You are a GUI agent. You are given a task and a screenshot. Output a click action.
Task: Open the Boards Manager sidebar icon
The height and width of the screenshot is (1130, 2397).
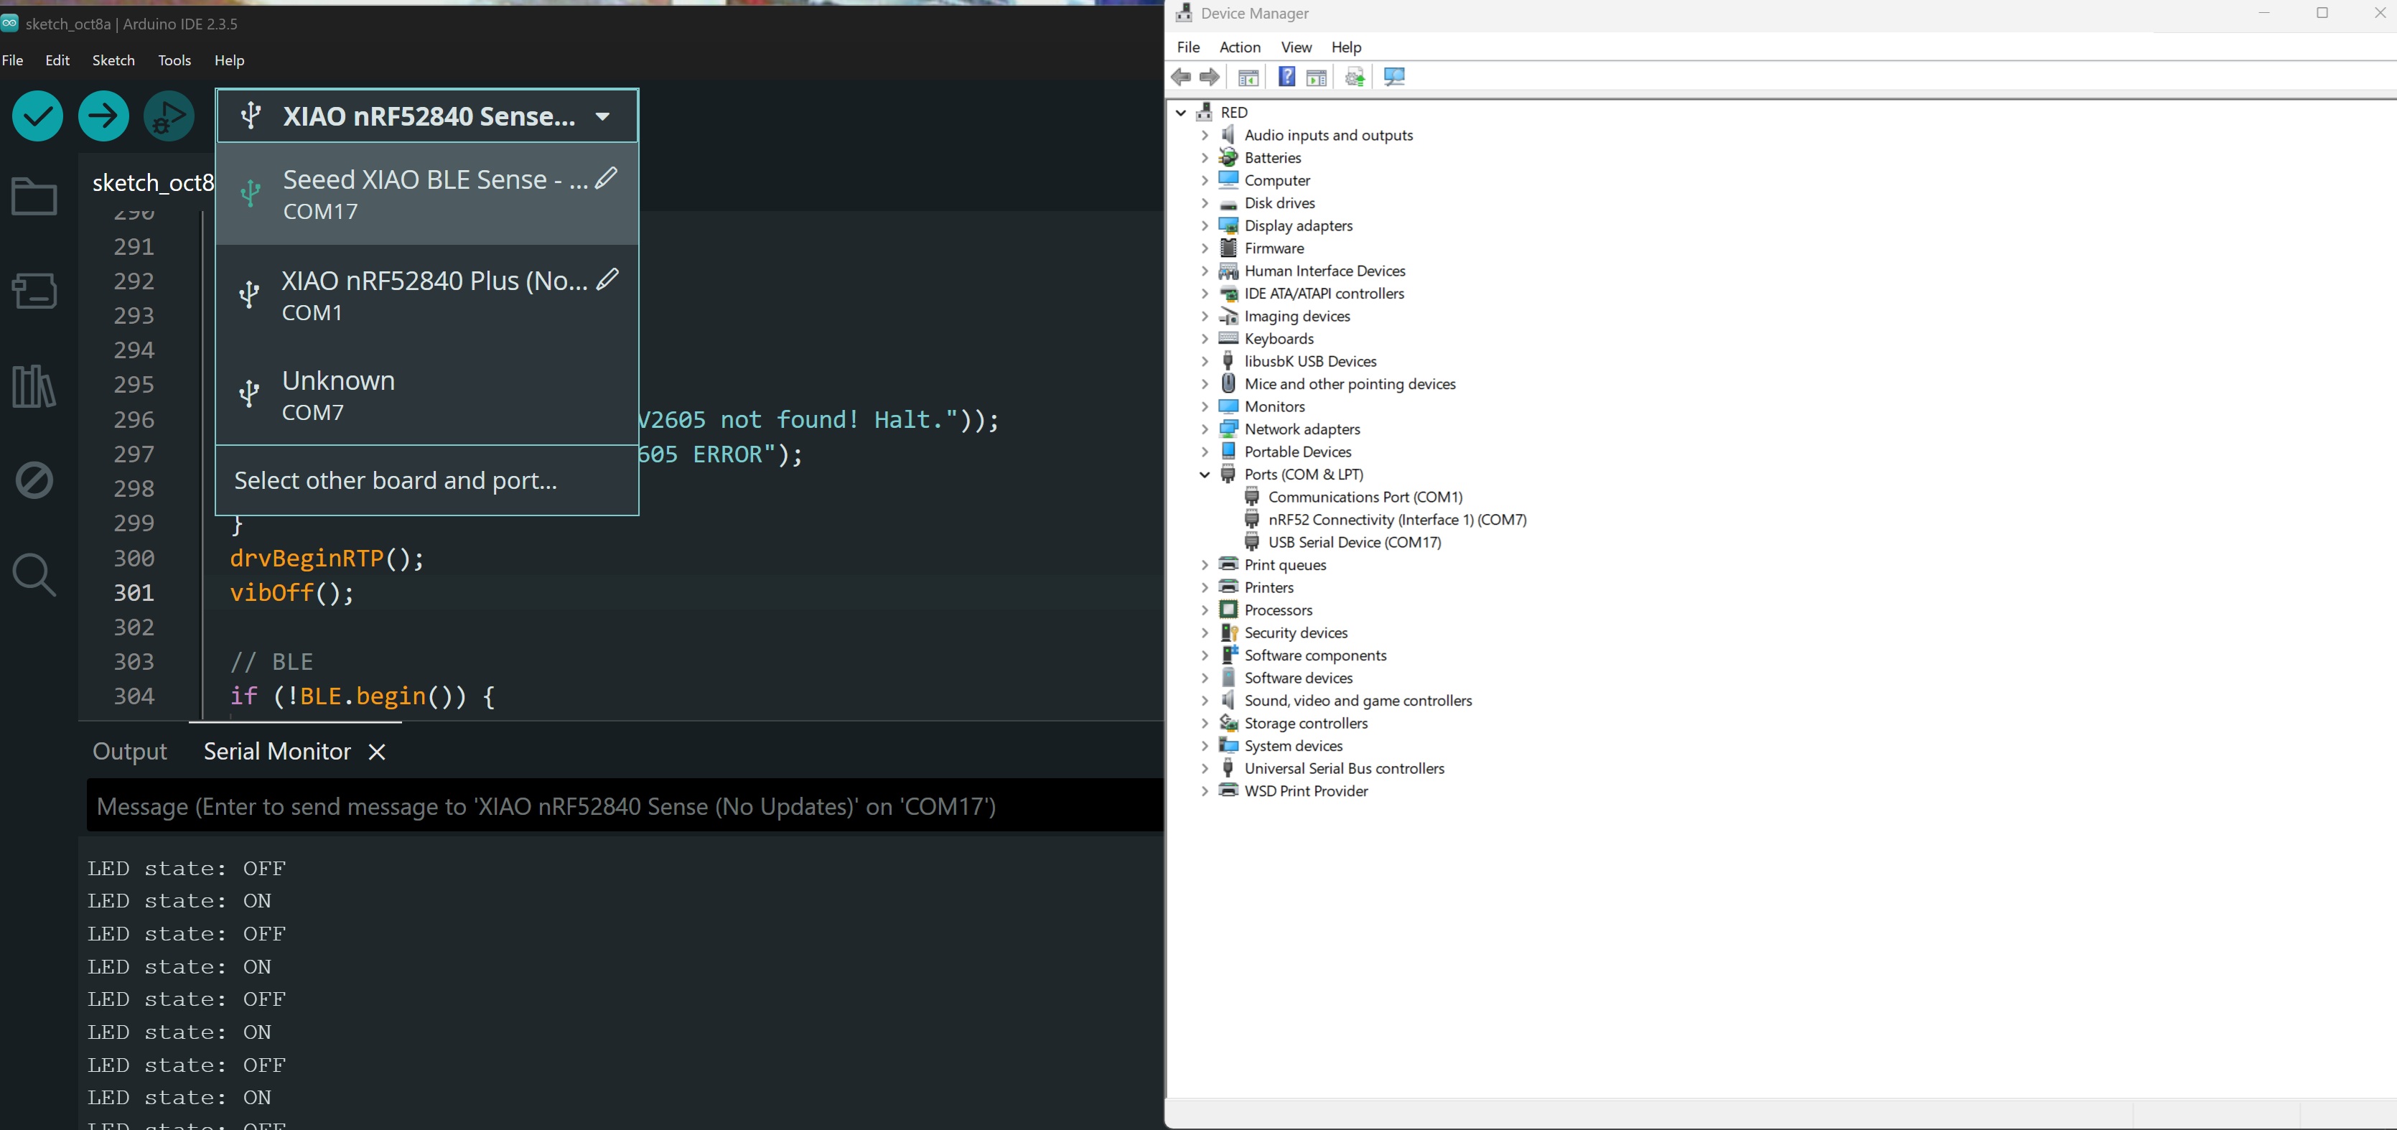point(34,291)
